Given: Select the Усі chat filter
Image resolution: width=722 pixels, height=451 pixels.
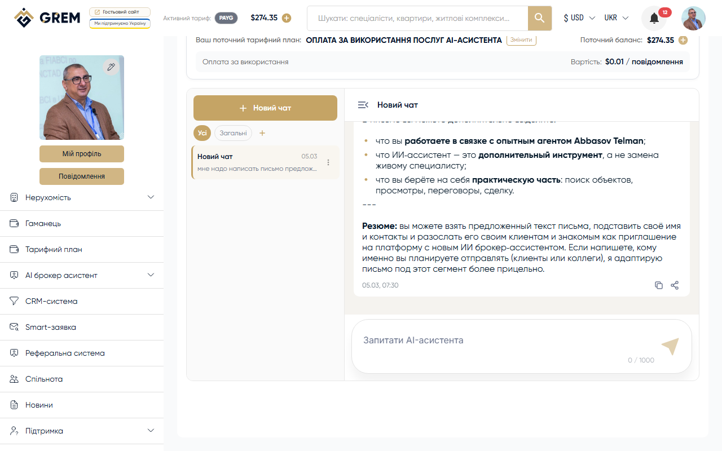Looking at the screenshot, I should pos(202,133).
